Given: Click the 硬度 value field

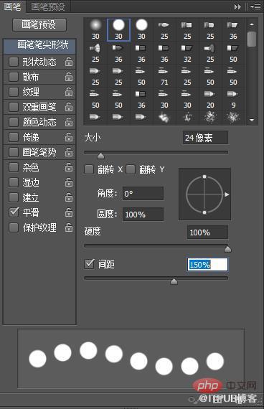Looking at the screenshot, I should coord(207,232).
